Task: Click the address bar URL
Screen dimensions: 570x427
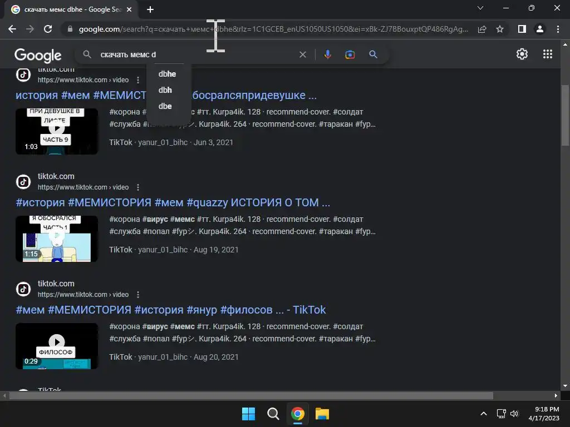Action: (273, 29)
